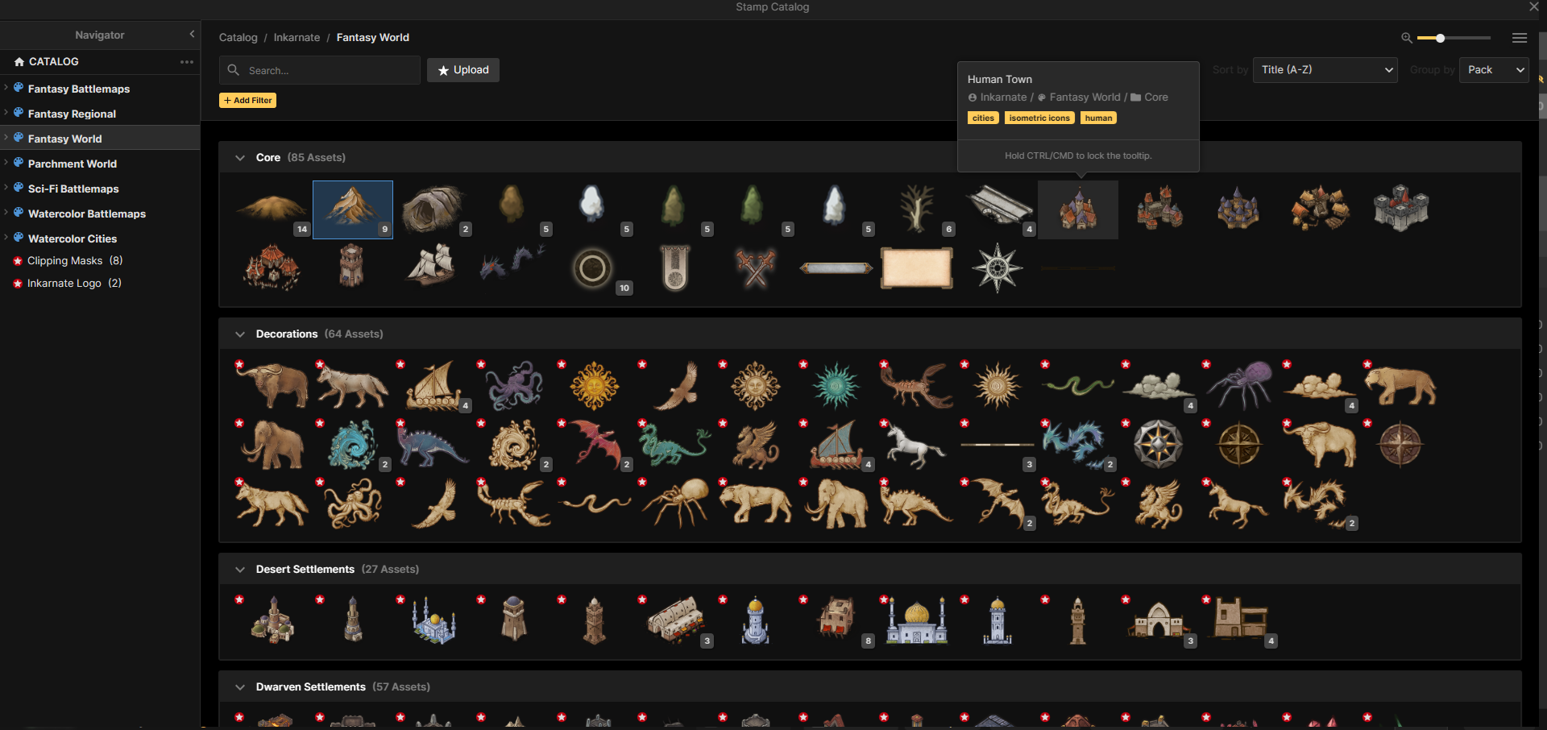Select the purple octopus decoration stamp

tap(514, 385)
